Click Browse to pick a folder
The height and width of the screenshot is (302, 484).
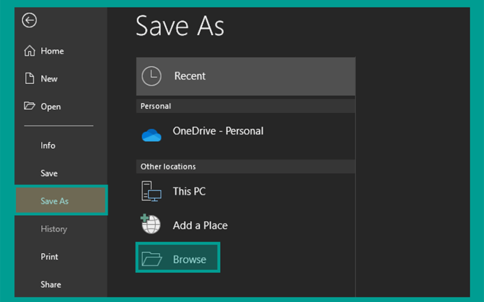[x=178, y=257]
